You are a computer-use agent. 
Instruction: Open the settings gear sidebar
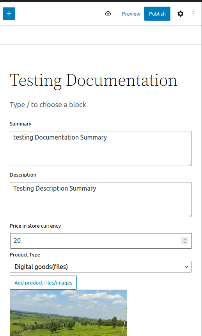[x=181, y=14]
